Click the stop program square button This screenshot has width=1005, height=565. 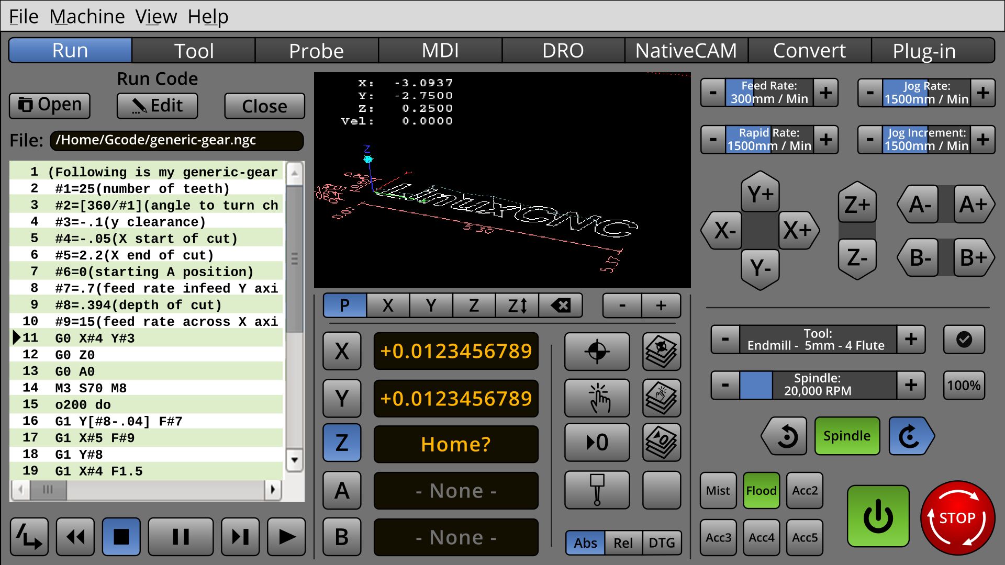point(121,537)
